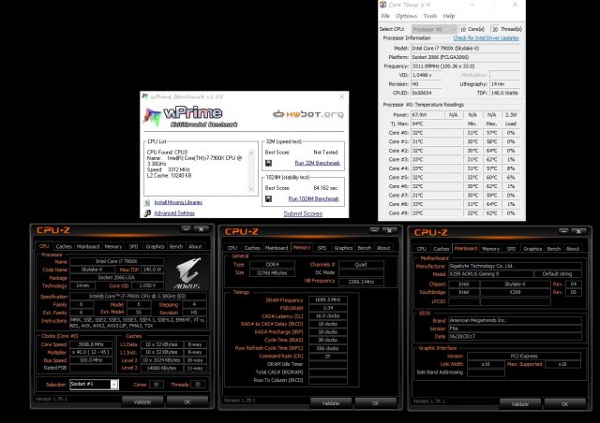Open the Options menu in Core Temp
The height and width of the screenshot is (423, 600).
coord(406,16)
